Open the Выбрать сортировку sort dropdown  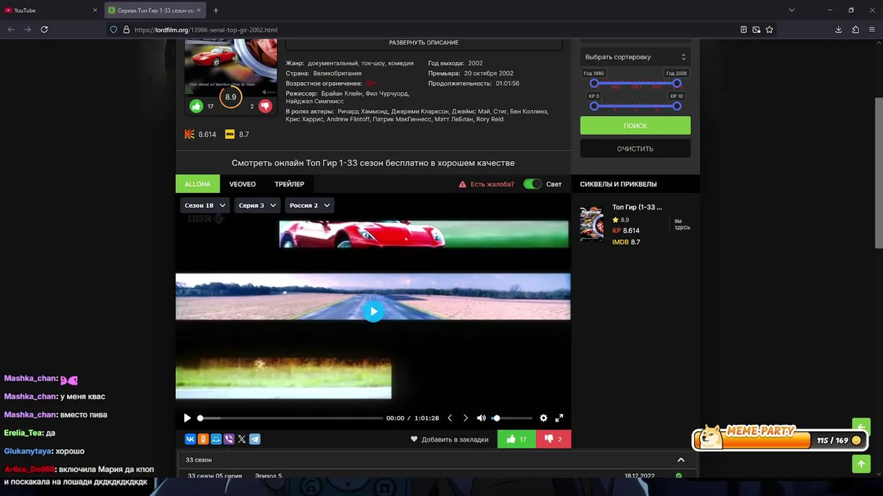click(635, 57)
